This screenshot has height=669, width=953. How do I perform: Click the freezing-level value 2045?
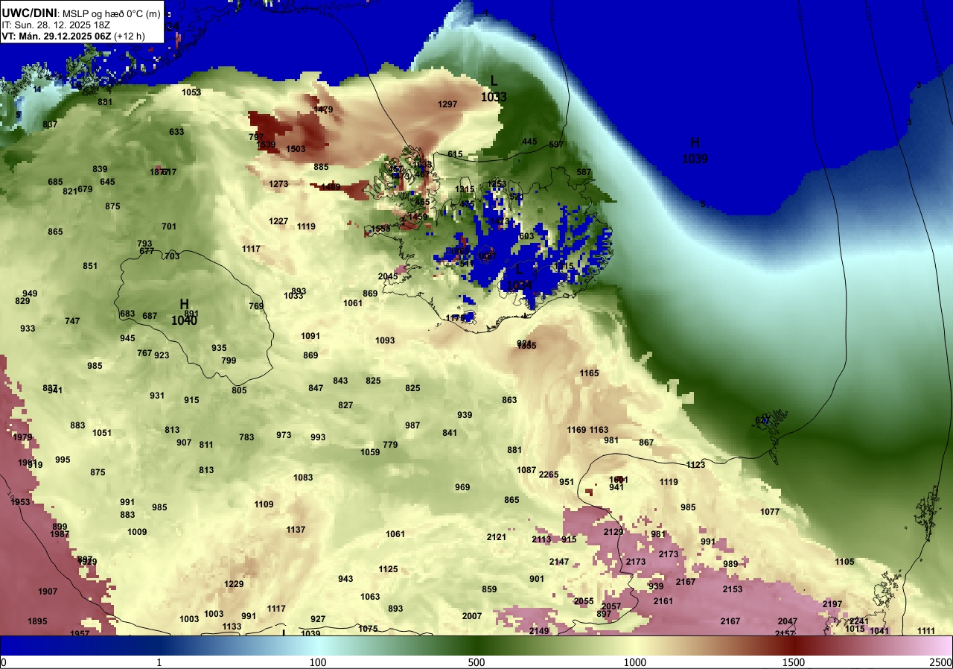pyautogui.click(x=388, y=276)
